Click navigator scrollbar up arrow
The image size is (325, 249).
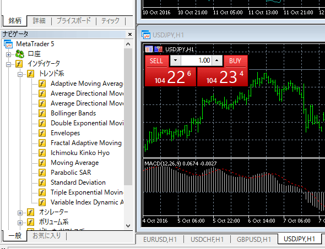(x=128, y=44)
